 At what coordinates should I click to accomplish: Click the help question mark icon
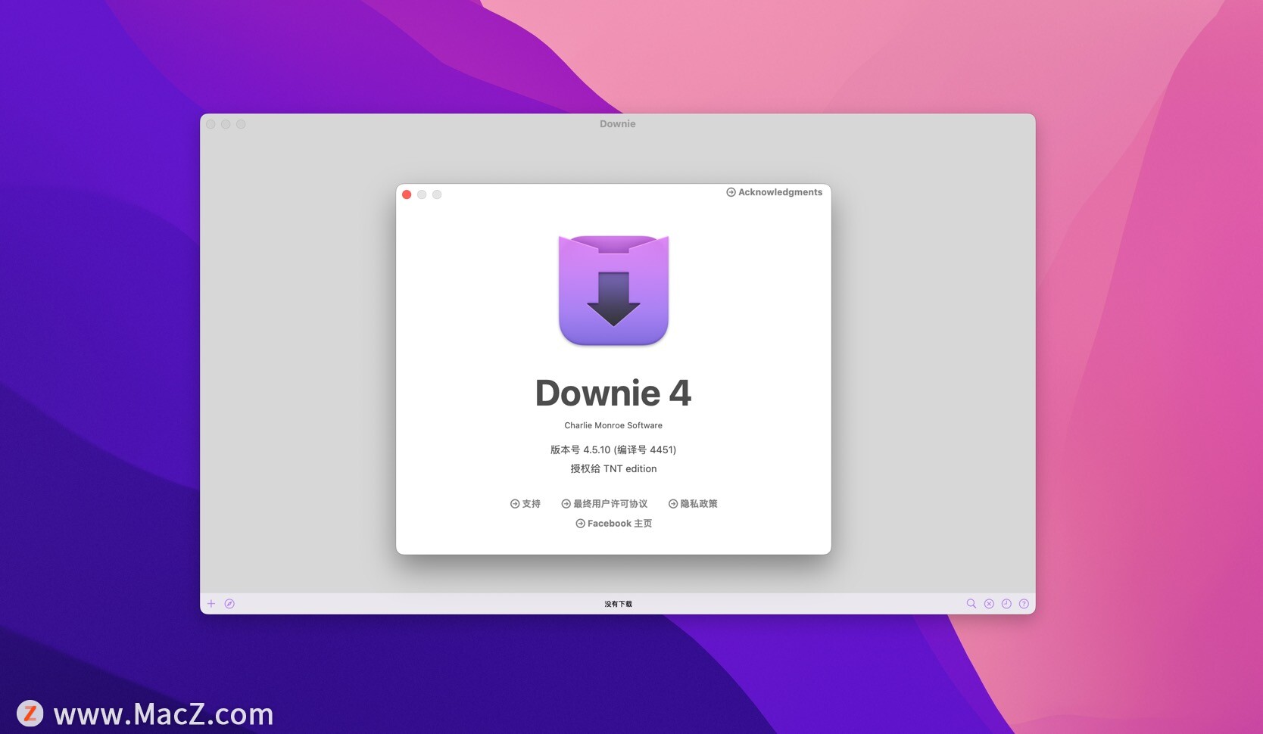click(1024, 604)
